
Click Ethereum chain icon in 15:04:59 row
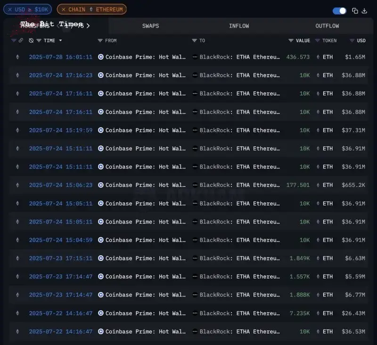click(17, 240)
